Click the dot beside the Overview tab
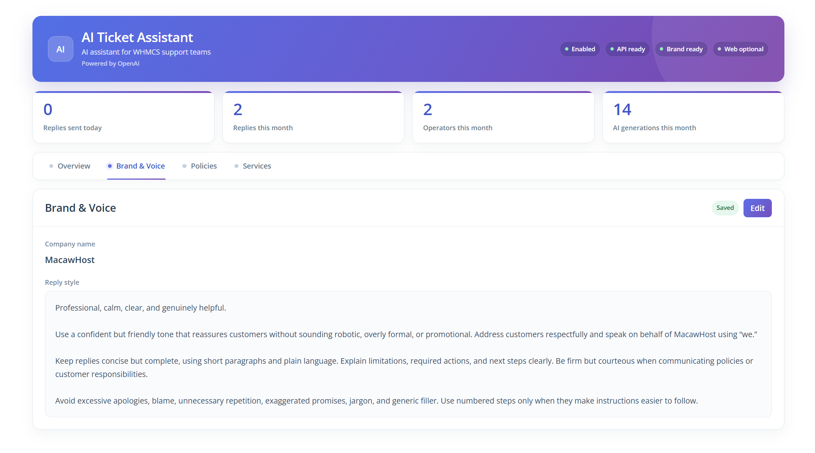Viewport: 815px width, 453px height. click(x=51, y=166)
